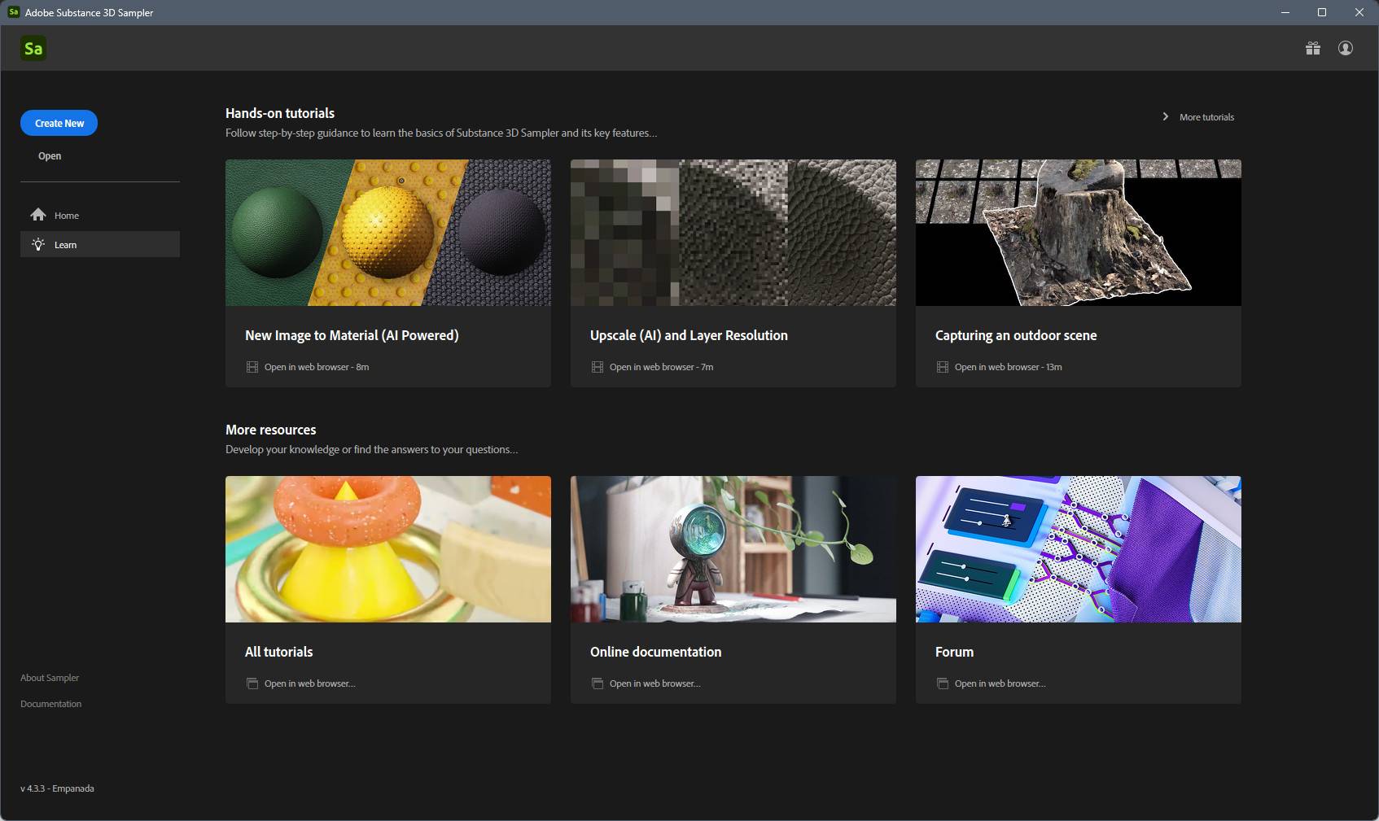The width and height of the screenshot is (1379, 821).
Task: Open Upscale (AI) and Layer Resolution thumbnail
Action: (x=733, y=233)
